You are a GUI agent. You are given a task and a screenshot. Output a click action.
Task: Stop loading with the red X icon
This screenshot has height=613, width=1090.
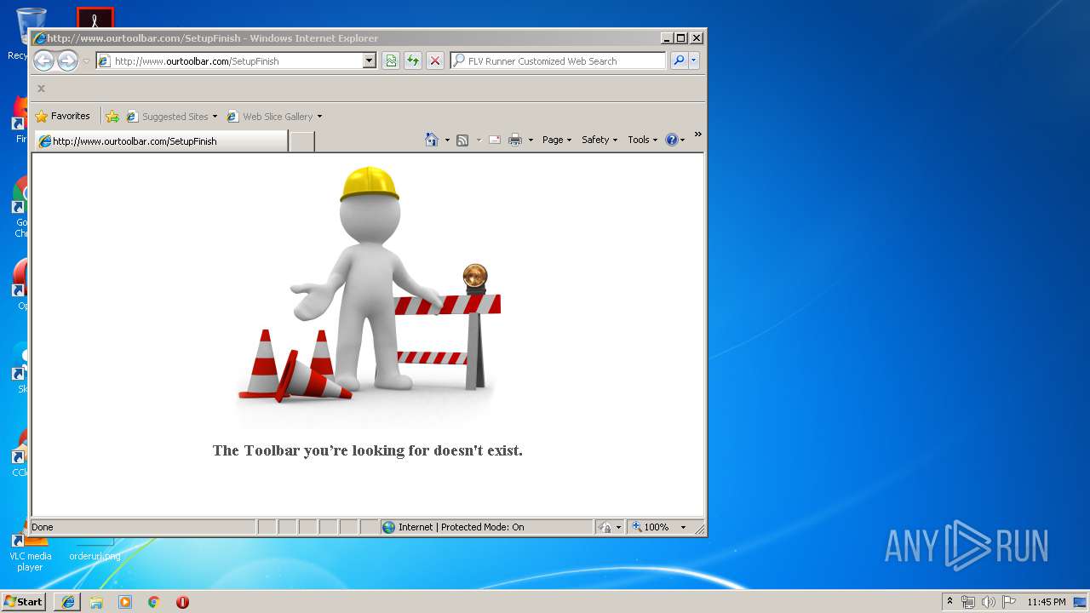[435, 60]
